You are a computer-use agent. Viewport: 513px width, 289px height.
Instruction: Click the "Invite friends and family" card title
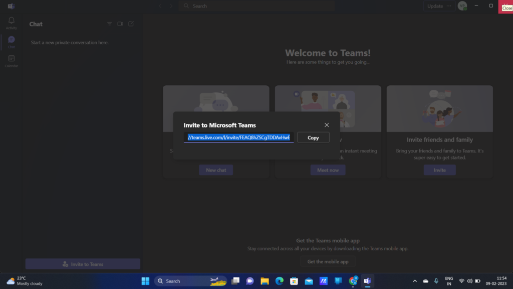click(x=440, y=139)
